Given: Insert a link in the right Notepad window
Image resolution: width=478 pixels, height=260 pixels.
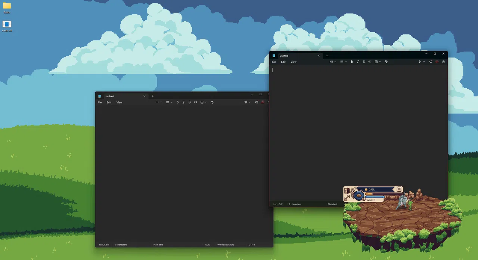Looking at the screenshot, I should coord(370,62).
